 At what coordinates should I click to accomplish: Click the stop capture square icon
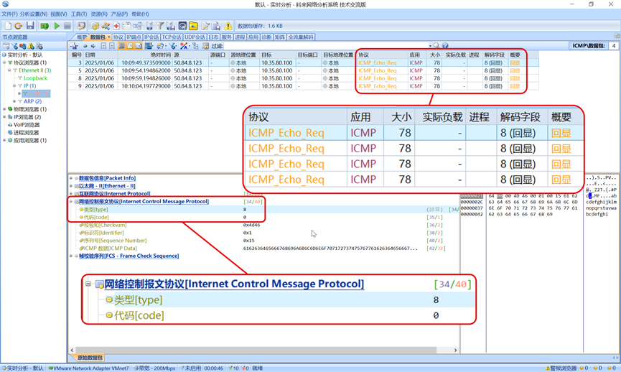(67, 26)
